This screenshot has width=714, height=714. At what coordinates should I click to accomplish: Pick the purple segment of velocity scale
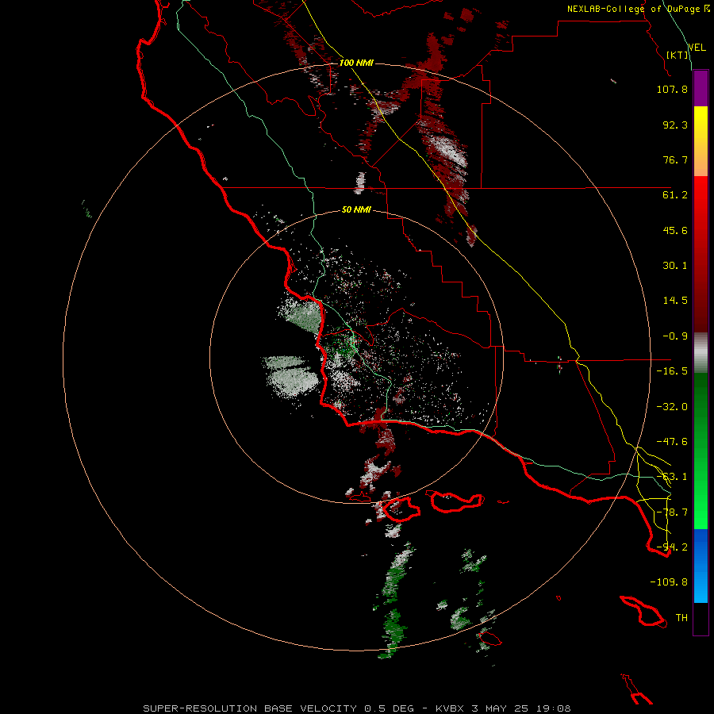[701, 88]
